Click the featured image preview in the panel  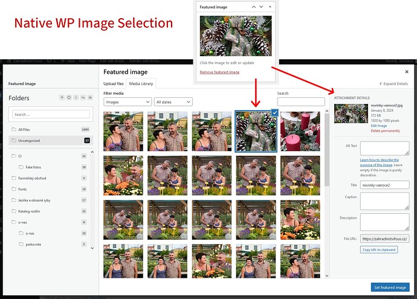click(x=236, y=36)
